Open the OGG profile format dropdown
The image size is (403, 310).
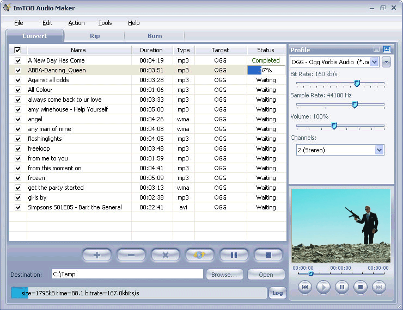tap(375, 62)
